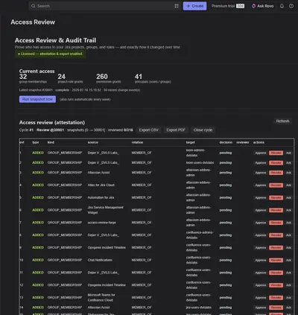Viewport: 298px width, 315px height.
Task: Click the Ask Rovo icon
Action: (x=253, y=6)
